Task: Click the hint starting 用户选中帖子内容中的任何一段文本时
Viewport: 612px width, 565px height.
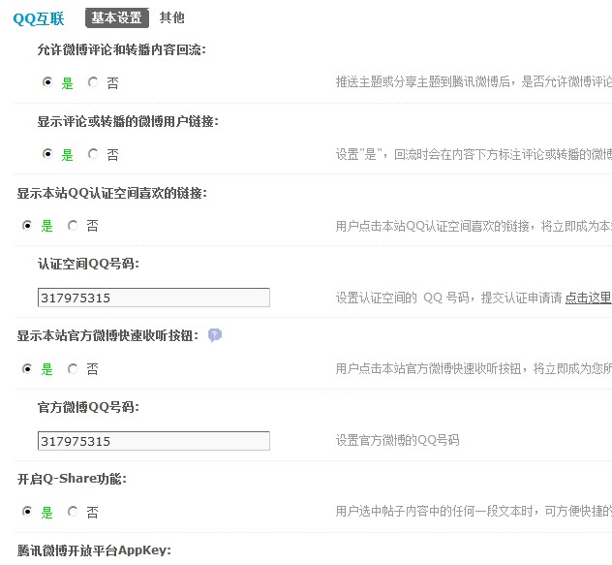Action: tap(474, 511)
